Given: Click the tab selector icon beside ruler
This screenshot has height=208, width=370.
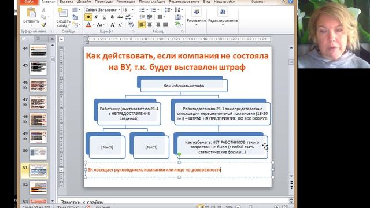Looking at the screenshot, I should (x=61, y=39).
